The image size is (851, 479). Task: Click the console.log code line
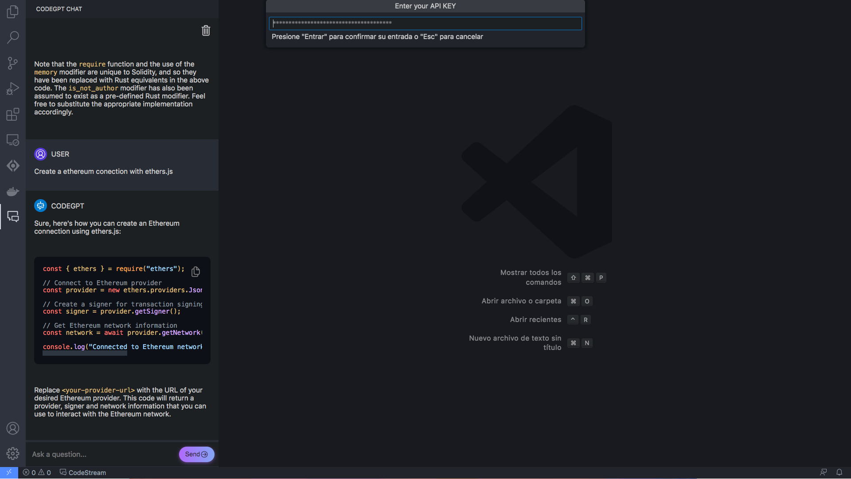point(122,347)
